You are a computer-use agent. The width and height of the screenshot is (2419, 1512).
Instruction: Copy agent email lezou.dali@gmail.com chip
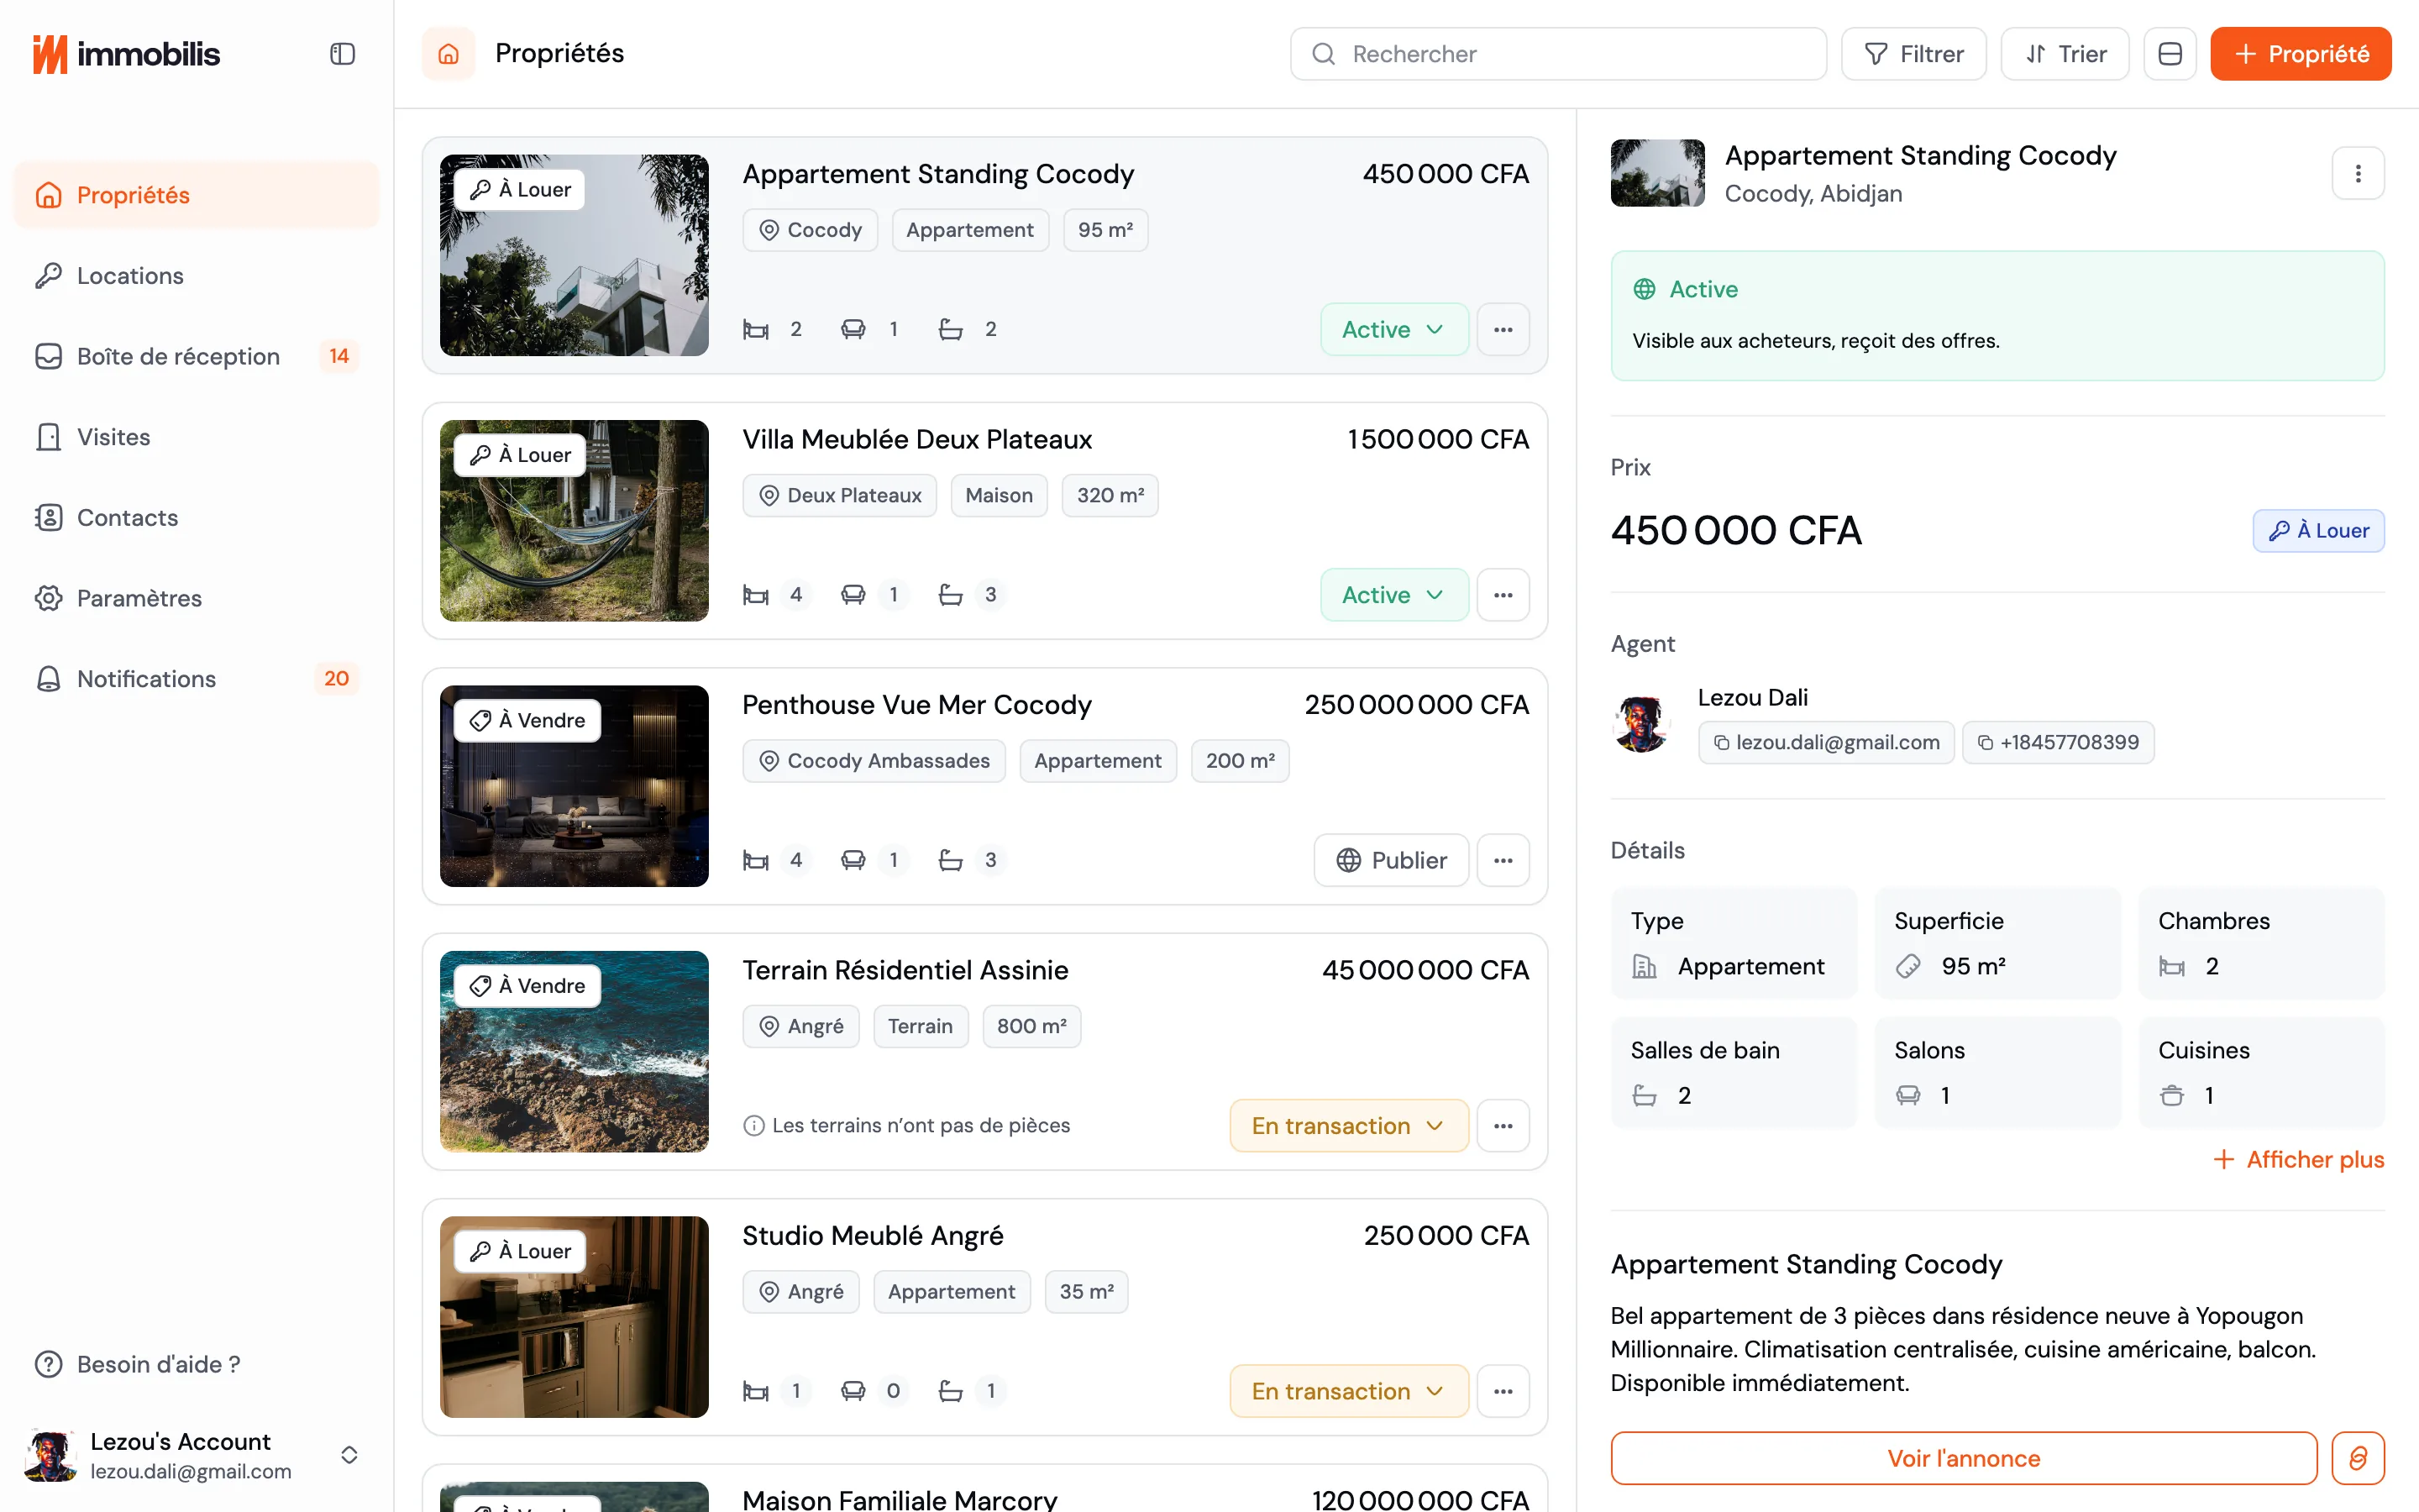point(1825,743)
